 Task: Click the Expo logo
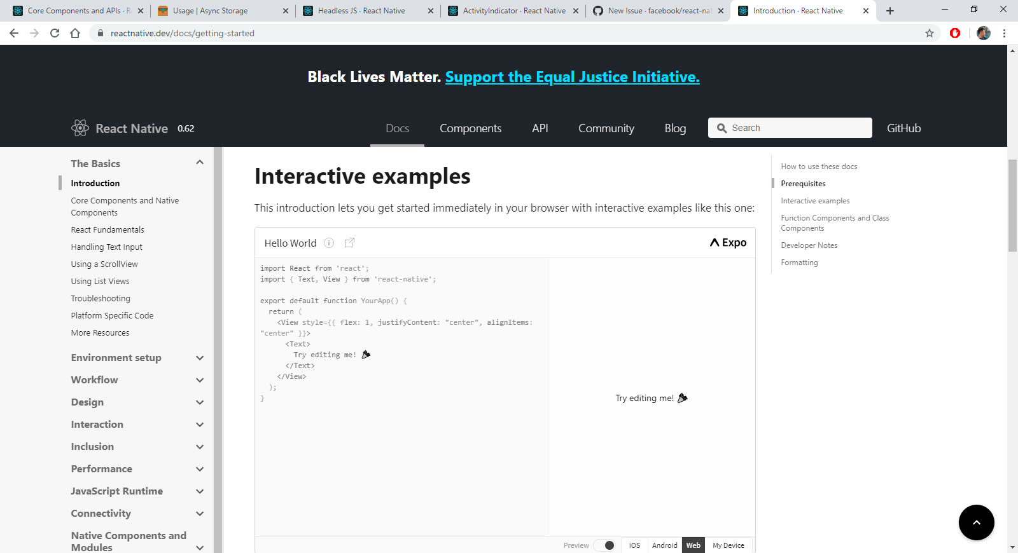(x=728, y=243)
